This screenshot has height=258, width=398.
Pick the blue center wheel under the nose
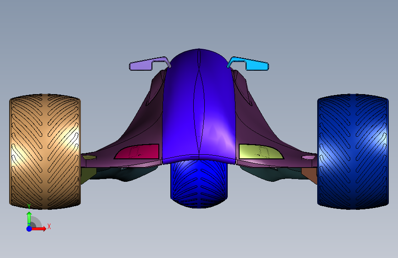tap(199, 184)
